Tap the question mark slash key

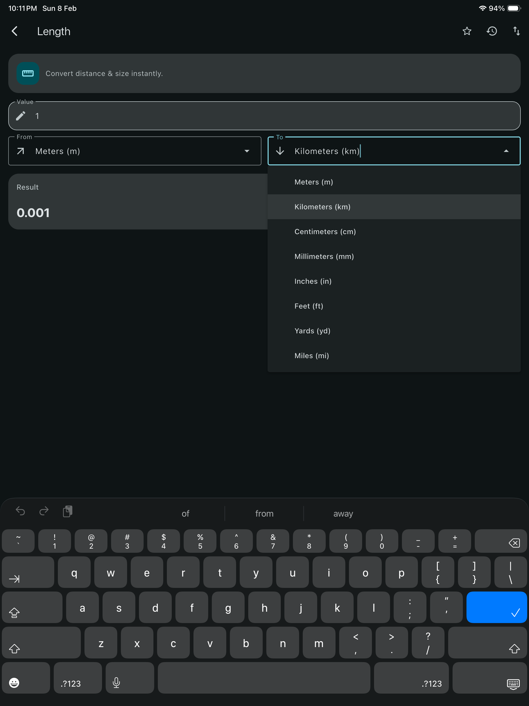[428, 642]
